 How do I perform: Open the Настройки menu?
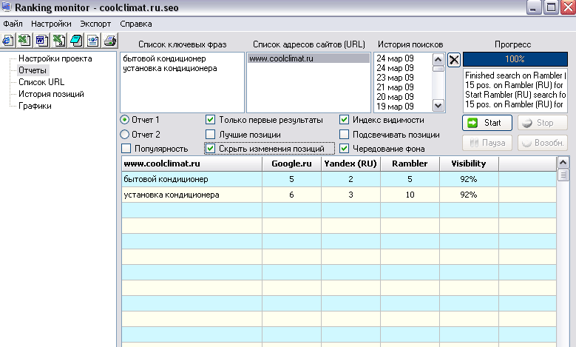click(x=52, y=24)
